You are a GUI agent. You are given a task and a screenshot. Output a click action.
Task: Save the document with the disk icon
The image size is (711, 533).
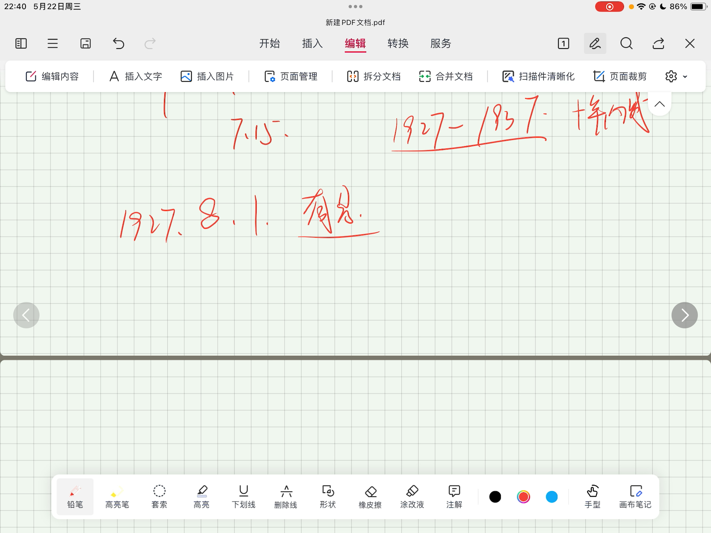(x=86, y=44)
